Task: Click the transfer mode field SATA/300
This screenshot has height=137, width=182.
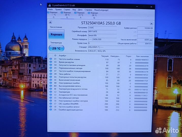Action: pos(102,39)
